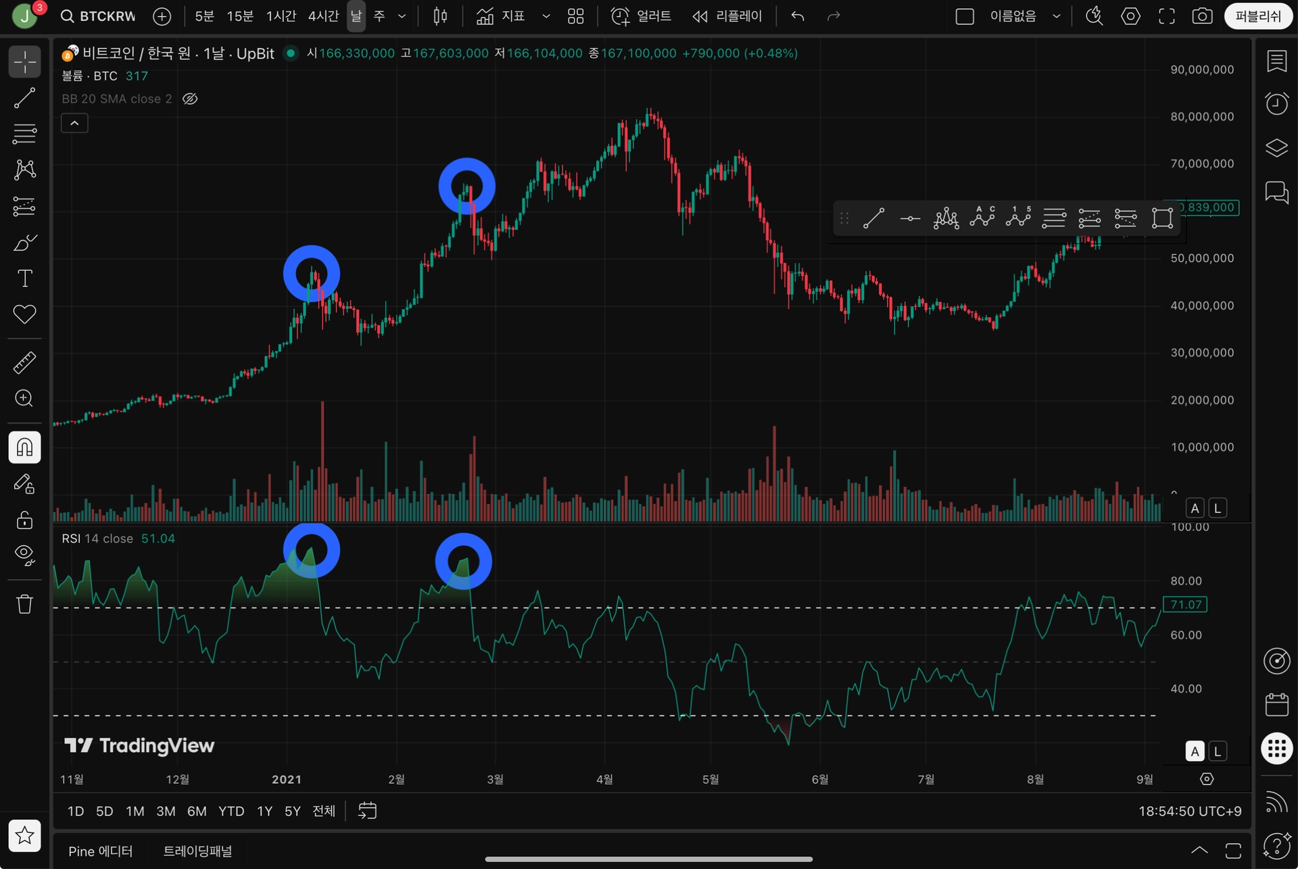Open the fullscreen mode icon
This screenshot has height=869, width=1298.
pos(1167,16)
